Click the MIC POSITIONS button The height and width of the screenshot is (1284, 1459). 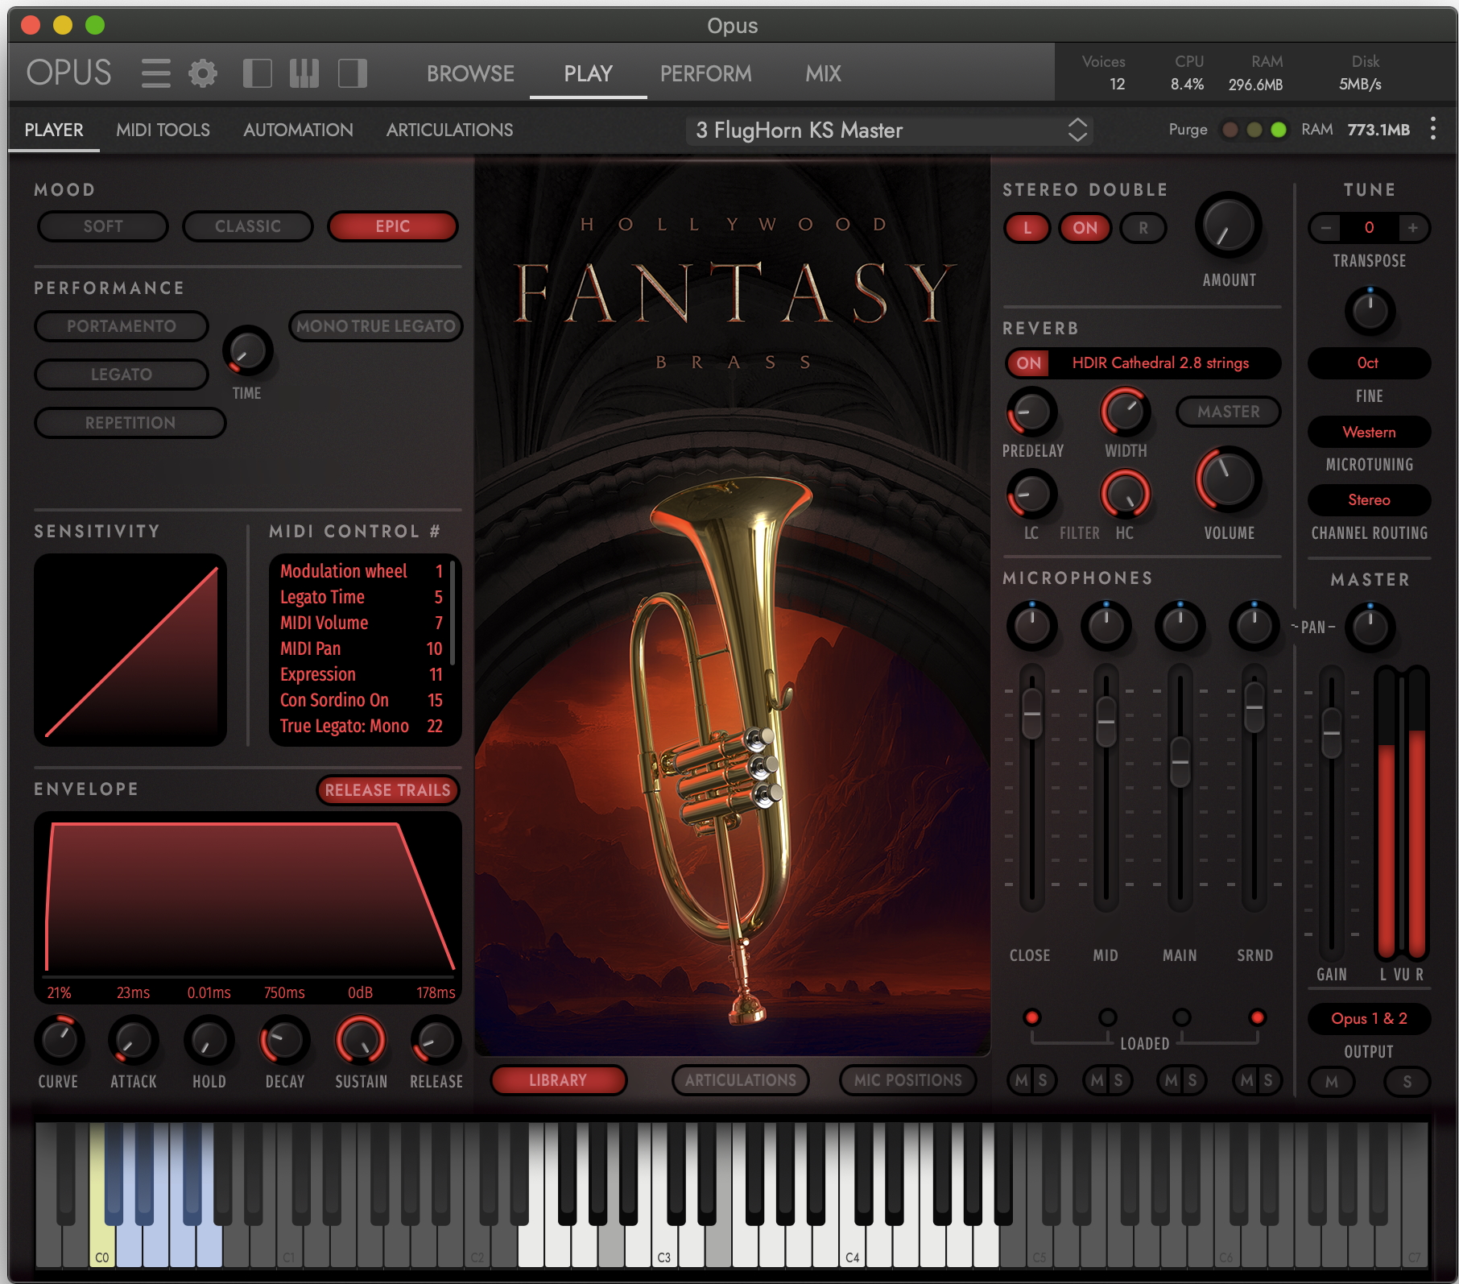click(907, 1080)
